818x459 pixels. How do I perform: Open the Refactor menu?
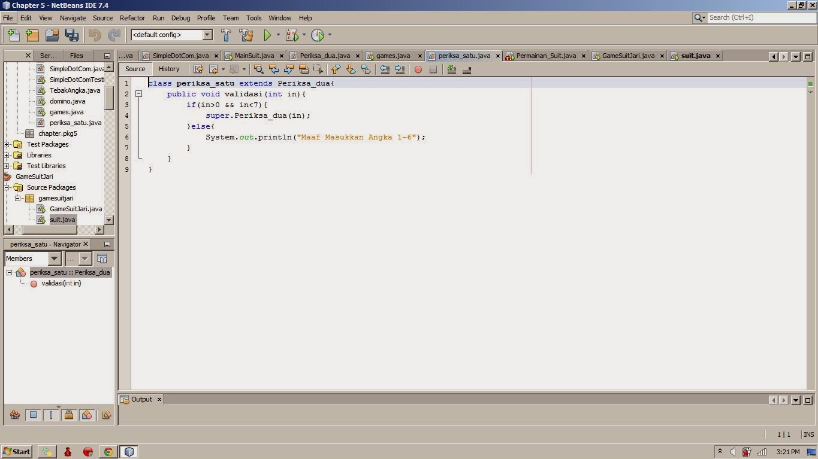tap(132, 17)
